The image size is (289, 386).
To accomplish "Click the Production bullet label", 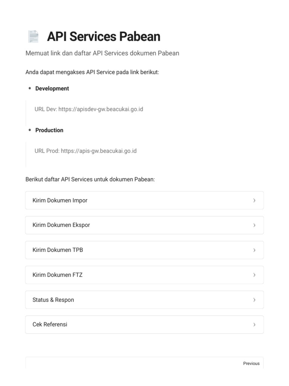I will point(49,130).
